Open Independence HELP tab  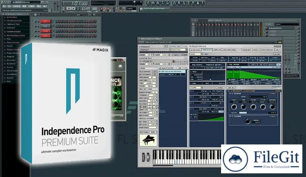point(278,50)
